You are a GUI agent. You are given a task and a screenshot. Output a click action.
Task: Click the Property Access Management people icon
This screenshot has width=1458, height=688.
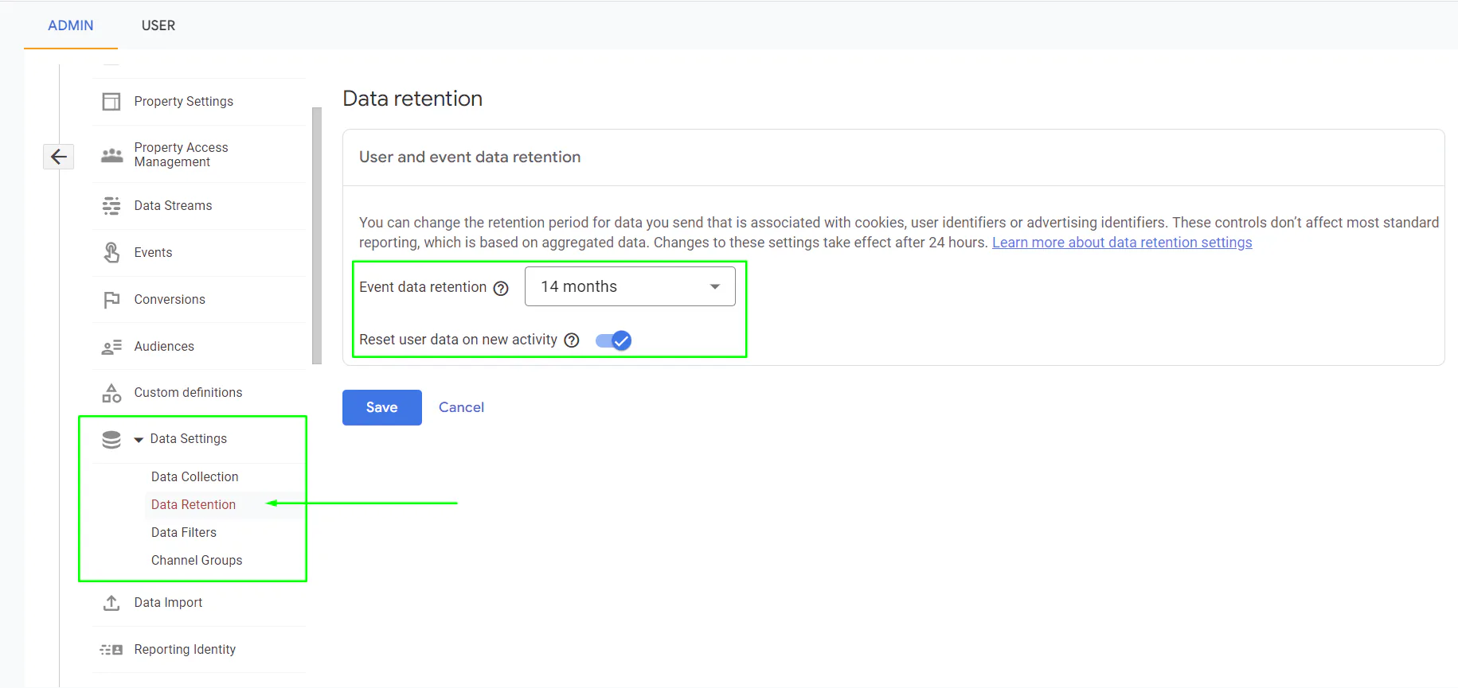[x=111, y=154]
